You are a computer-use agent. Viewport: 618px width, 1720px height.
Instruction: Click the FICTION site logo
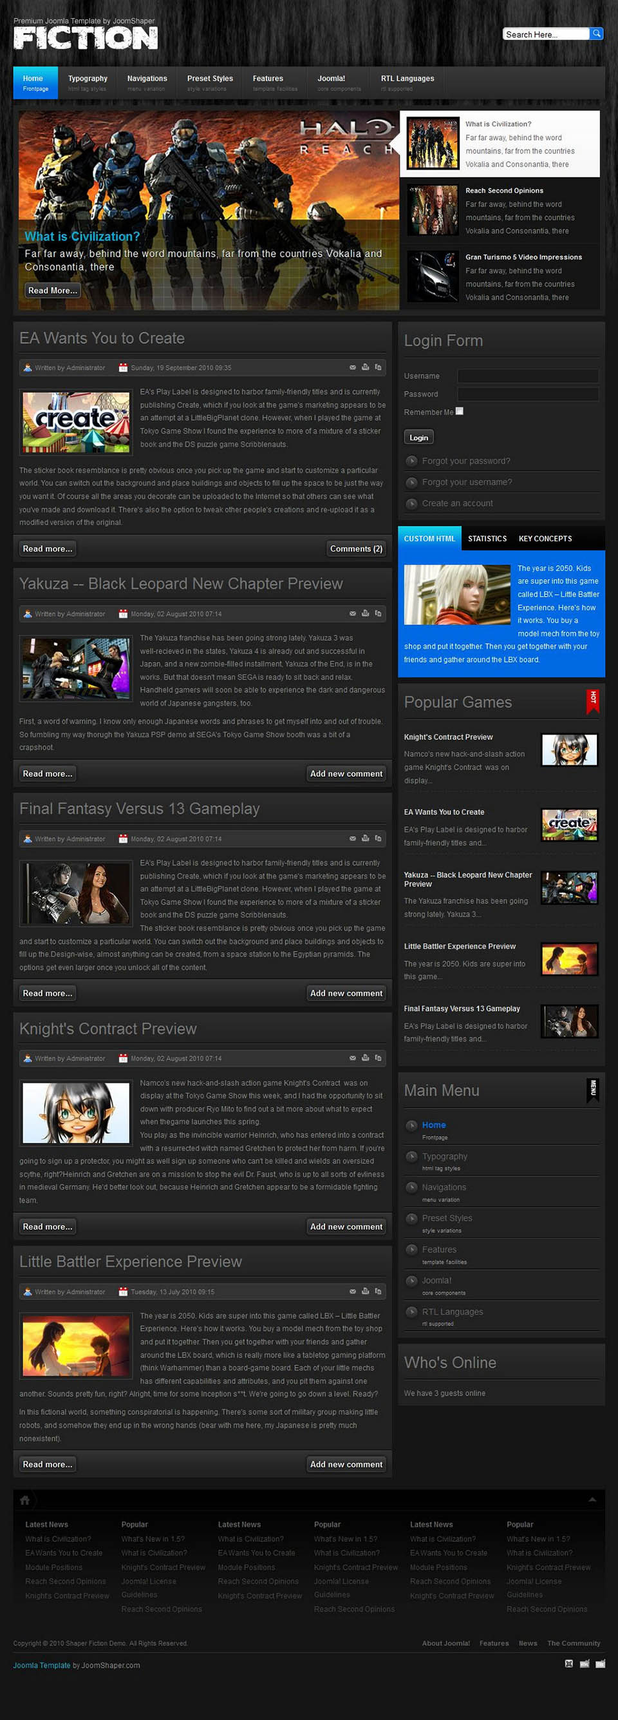[x=86, y=38]
